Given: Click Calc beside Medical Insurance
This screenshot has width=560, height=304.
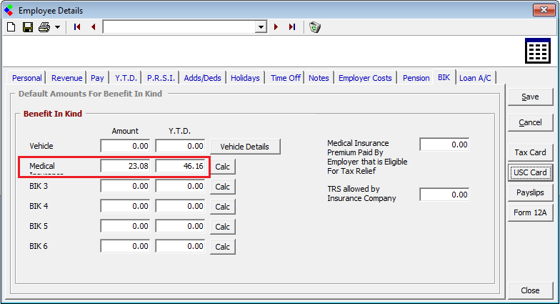Looking at the screenshot, I should [224, 167].
